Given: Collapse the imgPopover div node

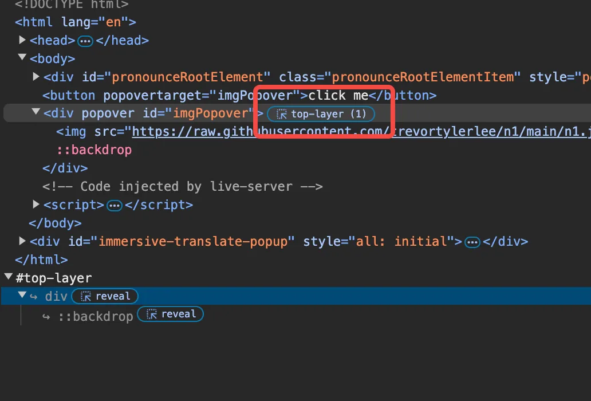Looking at the screenshot, I should pos(36,113).
